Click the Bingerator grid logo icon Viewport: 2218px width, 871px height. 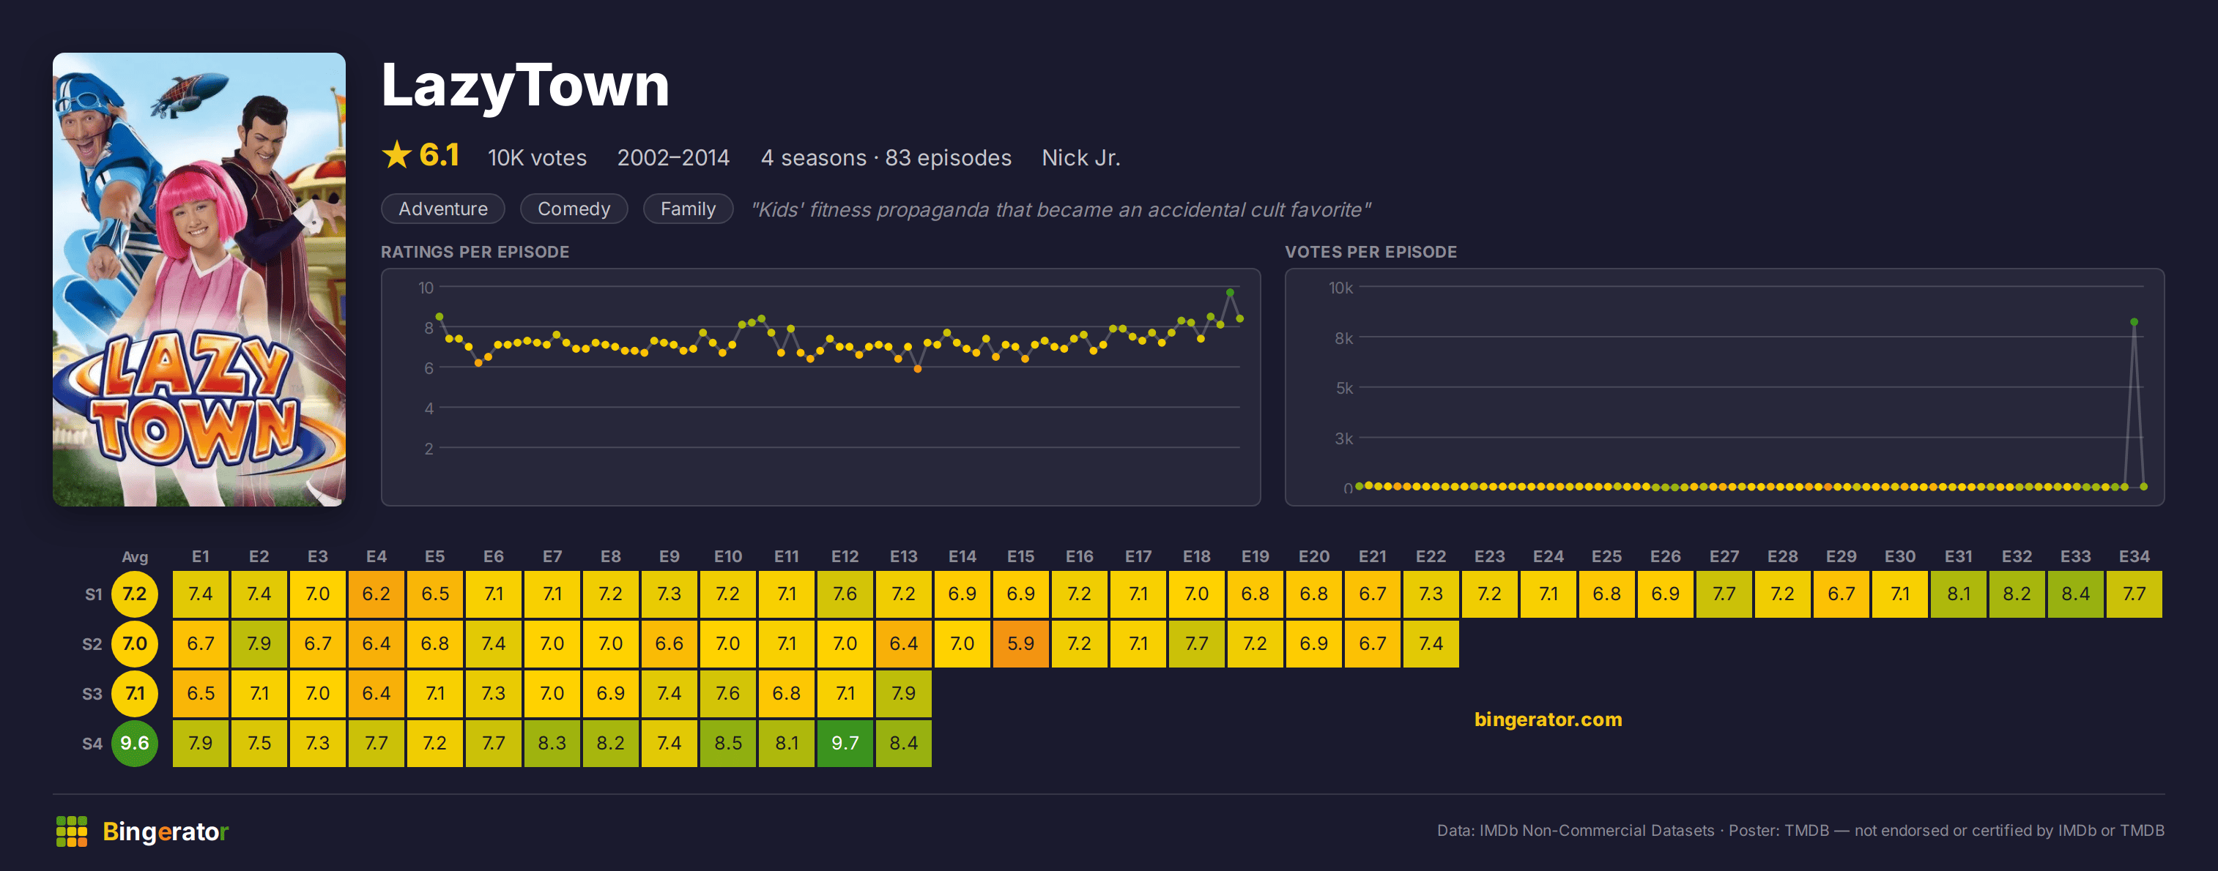(72, 831)
